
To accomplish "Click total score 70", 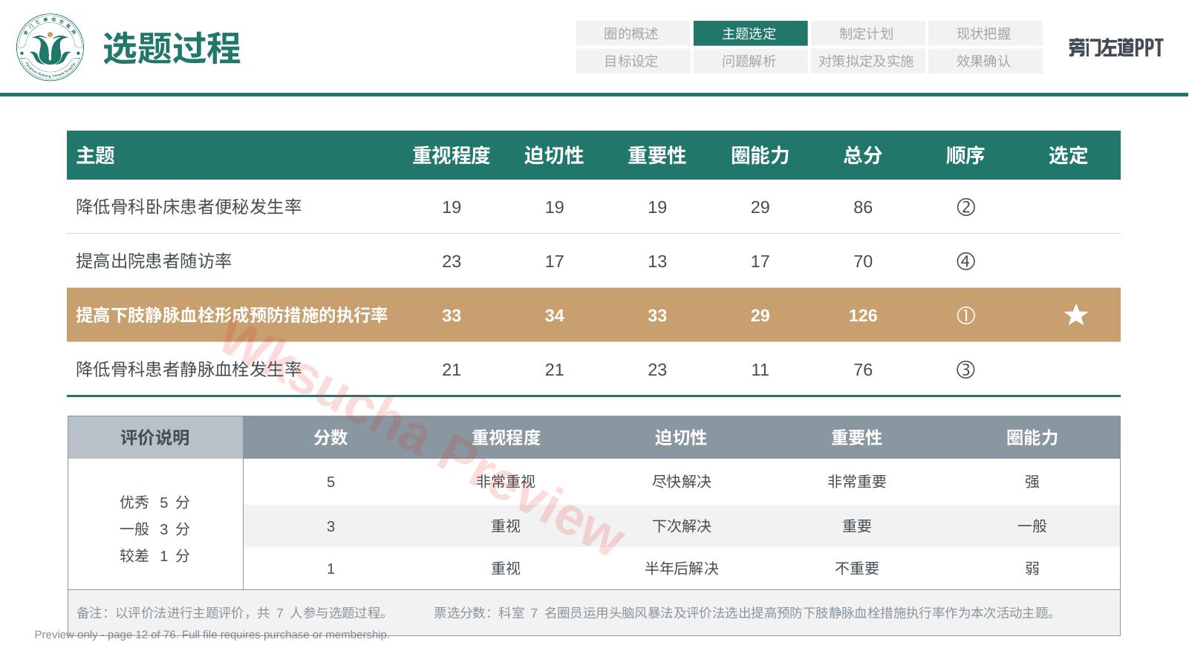I will click(x=863, y=261).
